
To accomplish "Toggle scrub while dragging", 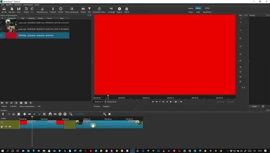I will coord(55,114).
